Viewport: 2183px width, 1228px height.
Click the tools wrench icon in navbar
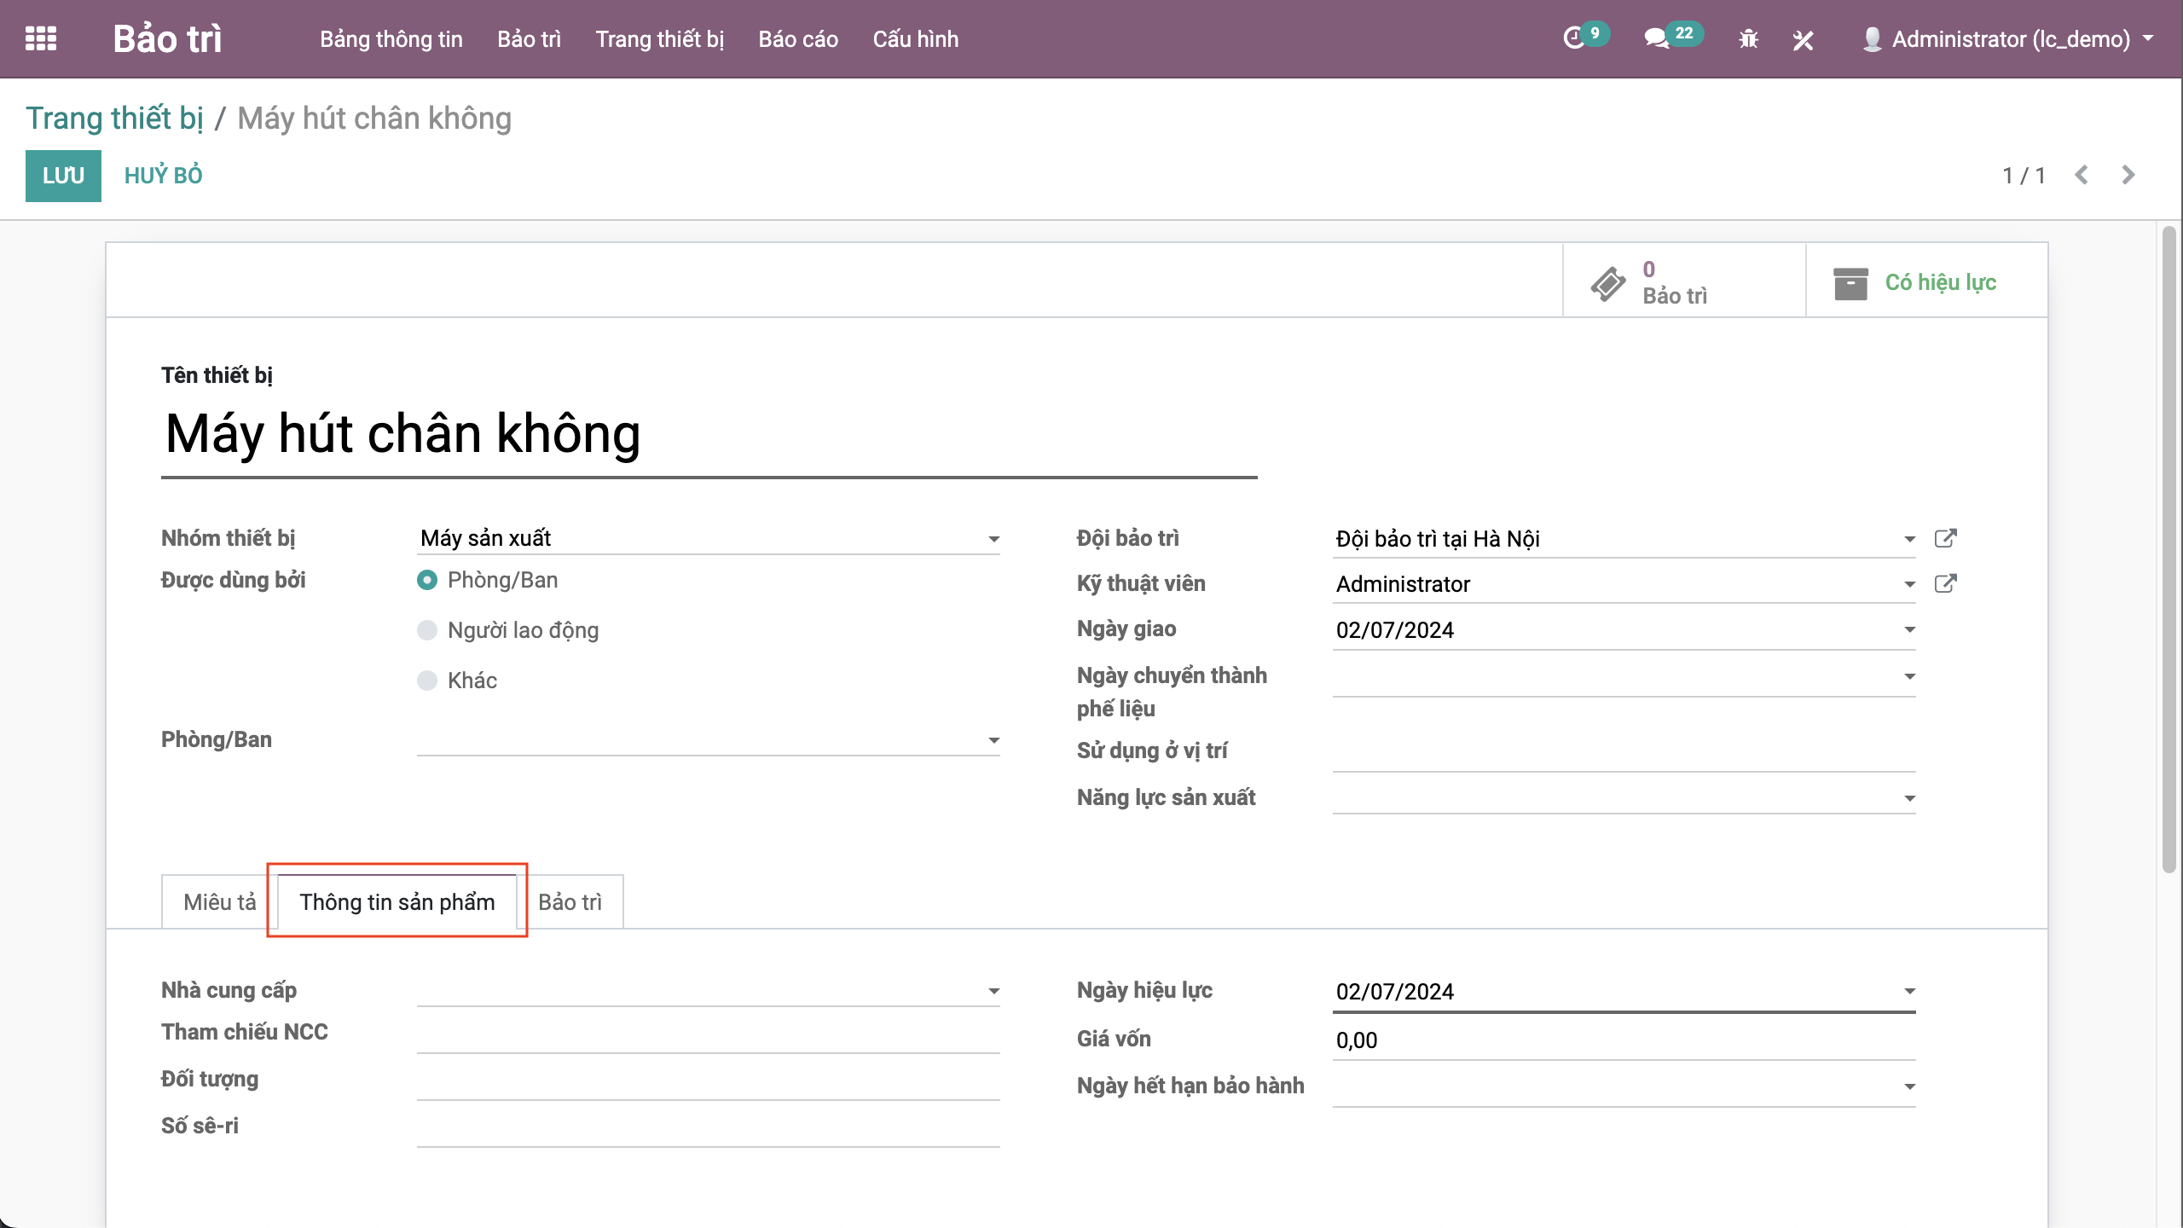[1803, 39]
